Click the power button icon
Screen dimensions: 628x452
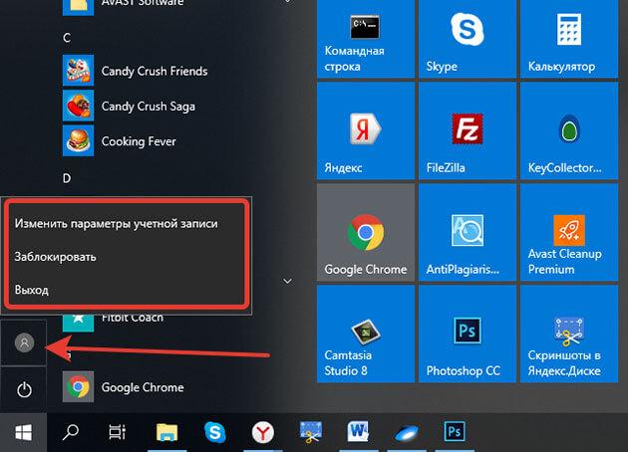coord(24,389)
